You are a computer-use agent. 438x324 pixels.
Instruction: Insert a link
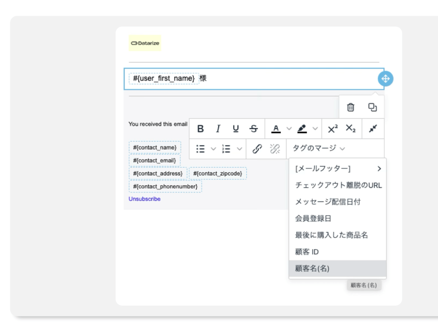[x=257, y=149]
